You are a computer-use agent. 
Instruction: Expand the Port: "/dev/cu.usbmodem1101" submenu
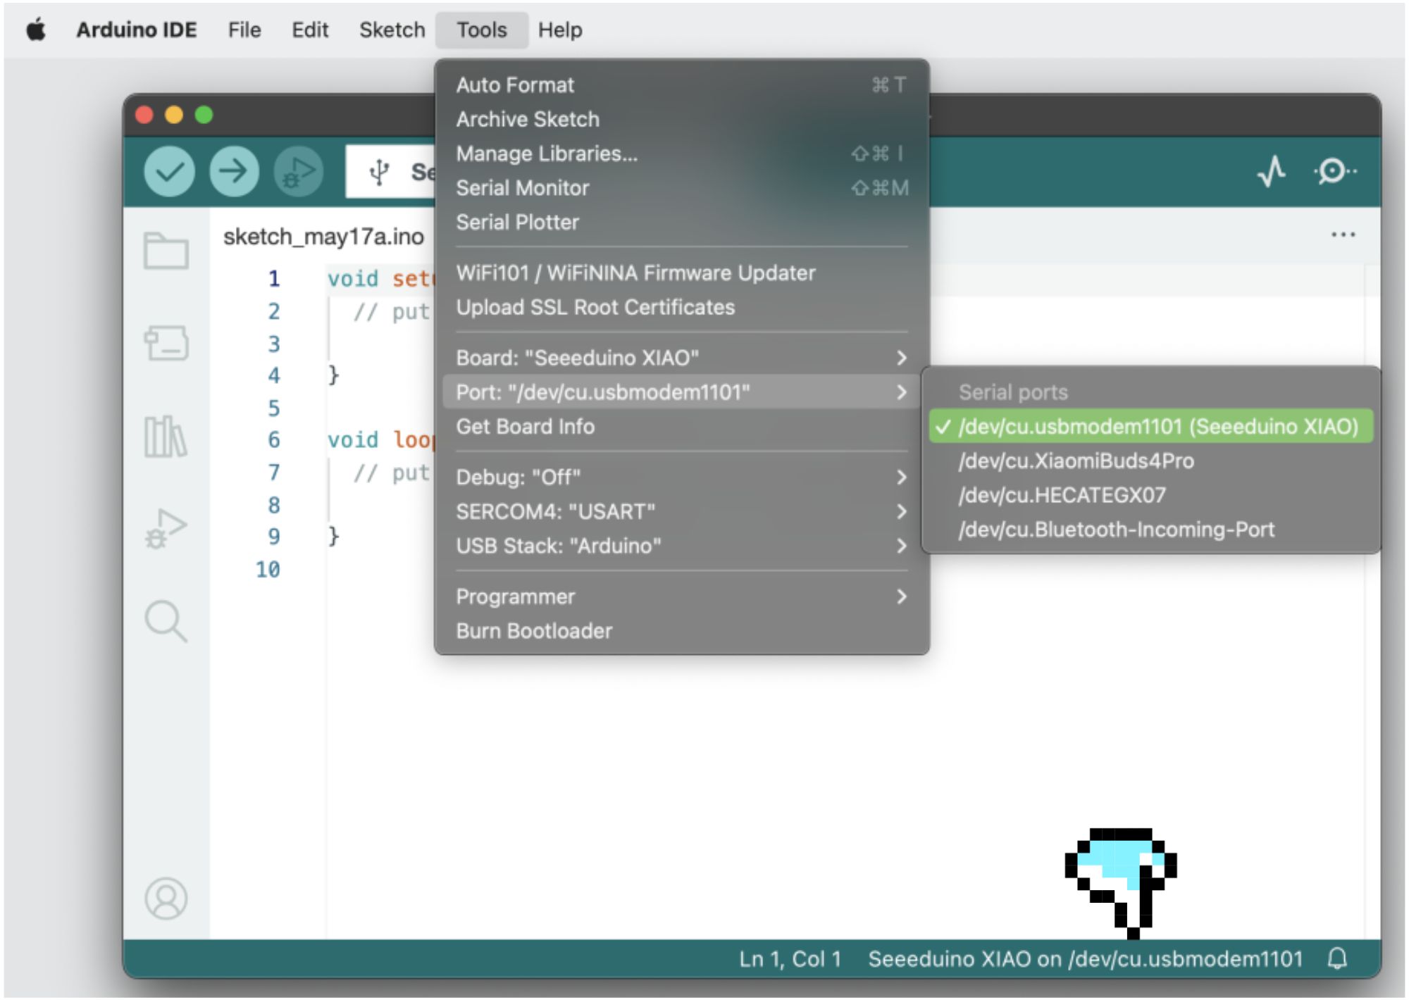681,392
